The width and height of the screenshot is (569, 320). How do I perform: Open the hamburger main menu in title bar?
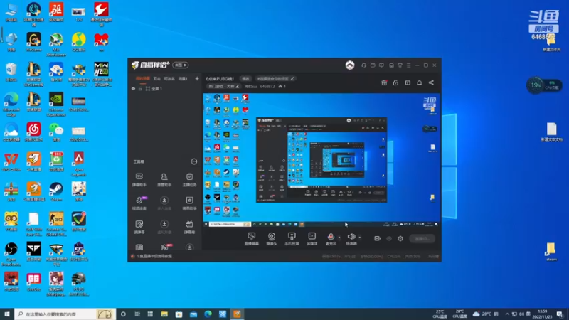(408, 65)
